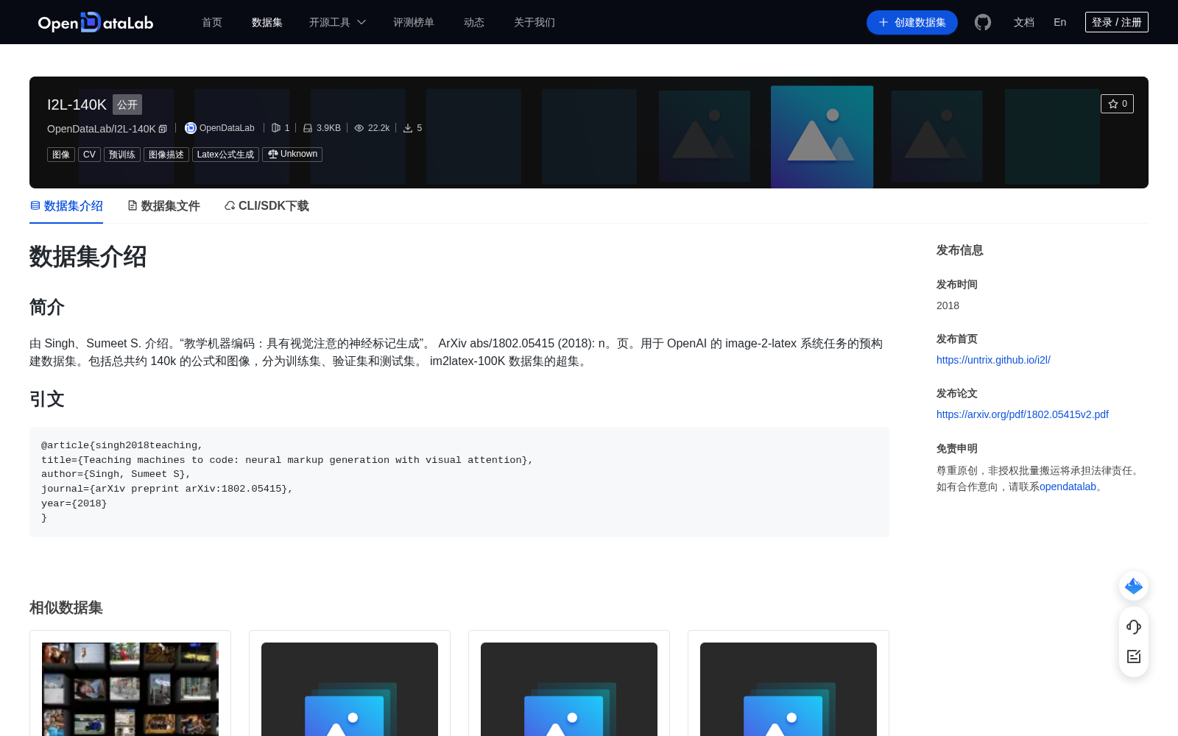Switch to CLI/SDK下载 tab
This screenshot has width=1178, height=736.
tap(267, 206)
